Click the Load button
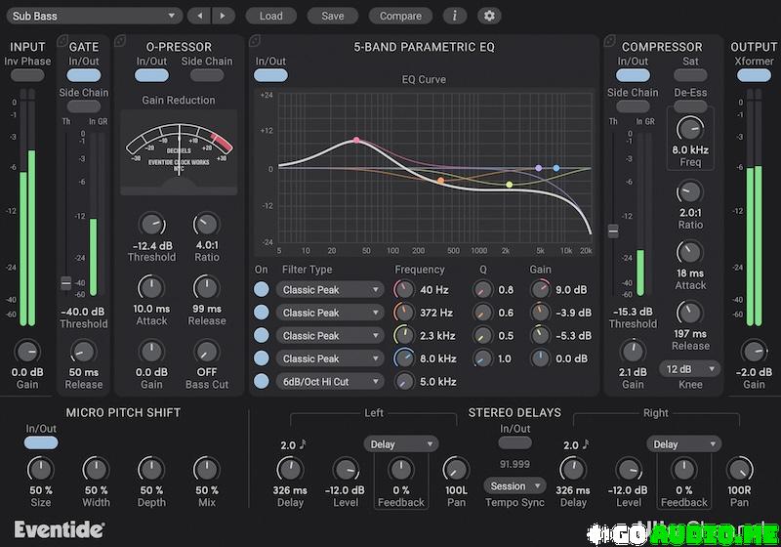This screenshot has width=781, height=547. 270,16
